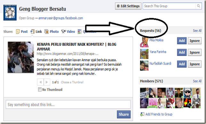
Task: Click See All next to Requests
Action: pyautogui.click(x=197, y=31)
